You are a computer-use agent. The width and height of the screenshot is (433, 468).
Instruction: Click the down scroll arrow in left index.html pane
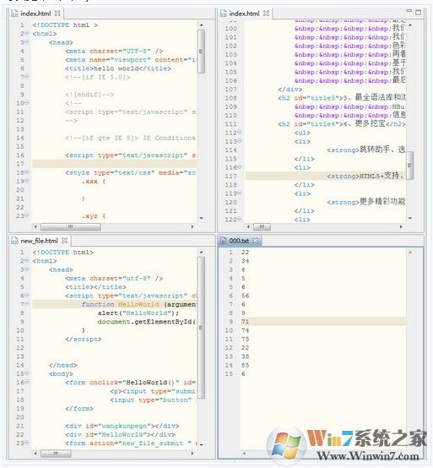pos(201,218)
